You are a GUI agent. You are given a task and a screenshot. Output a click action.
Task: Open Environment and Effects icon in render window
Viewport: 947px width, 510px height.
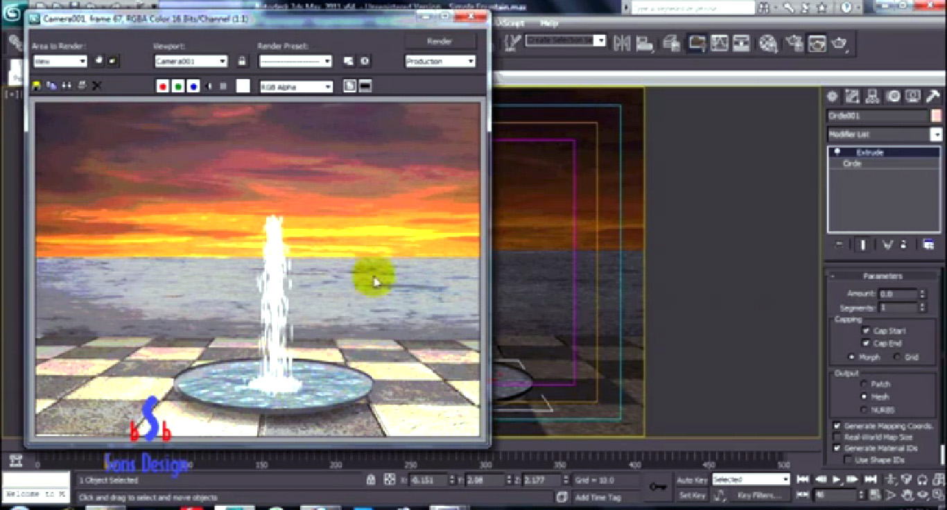click(365, 61)
